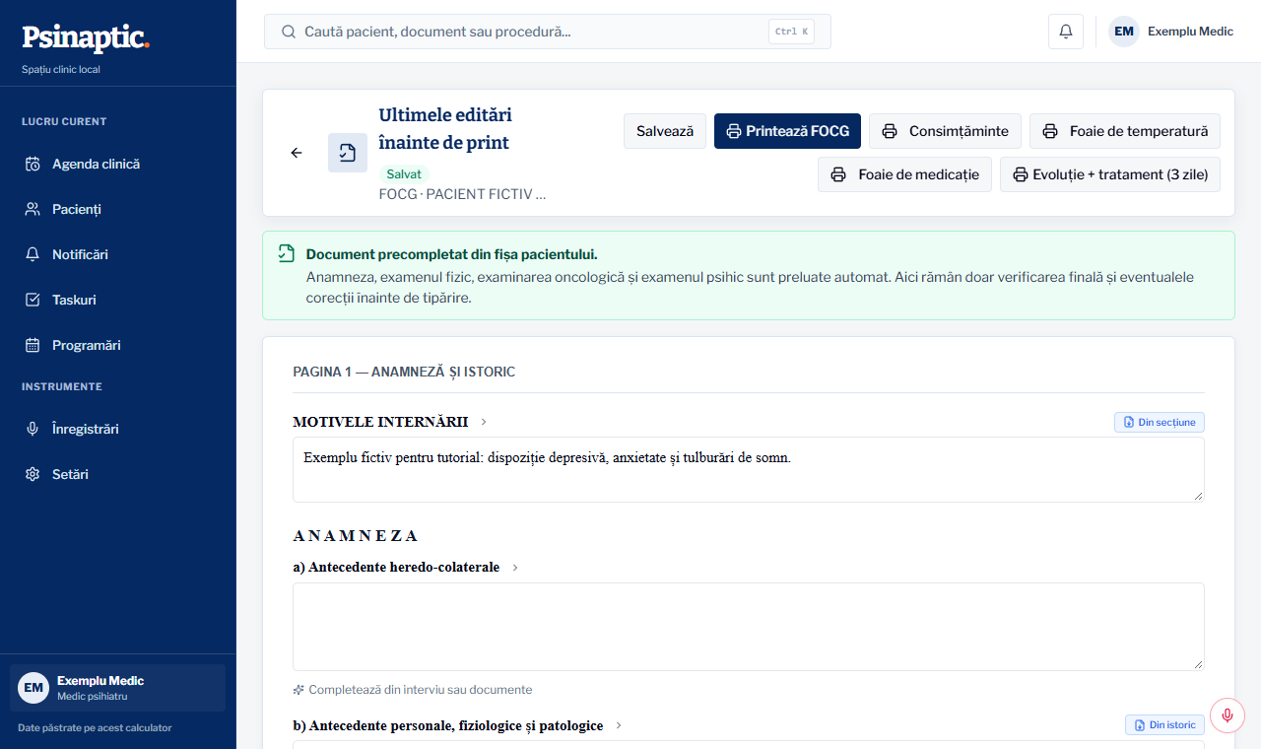The height and width of the screenshot is (749, 1261).
Task: Print Consimțăminte document
Action: [x=945, y=131]
